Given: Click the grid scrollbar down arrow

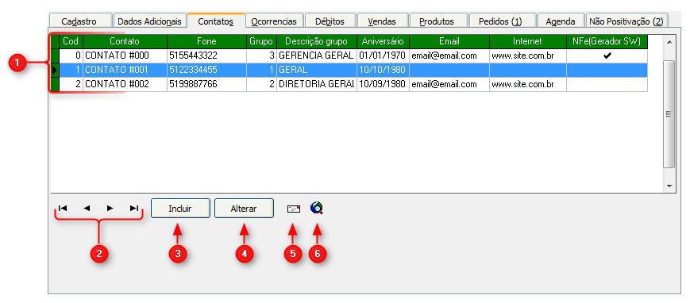Looking at the screenshot, I should point(669,186).
